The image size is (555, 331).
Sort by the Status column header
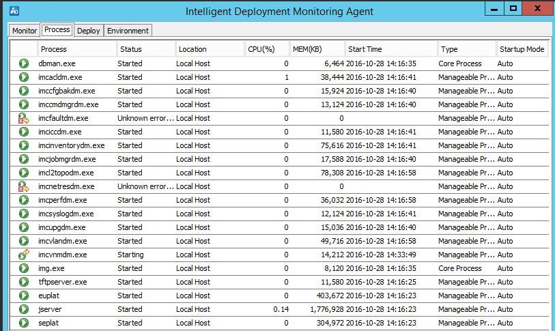point(146,49)
